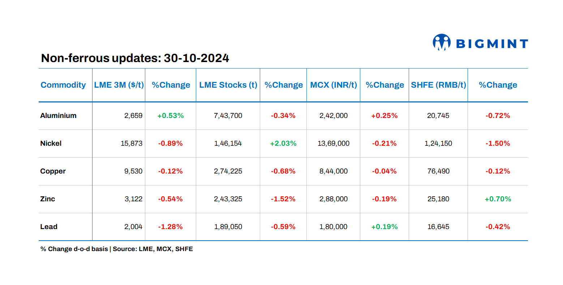Click the Lead row label
This screenshot has height=285, width=563.
[49, 227]
